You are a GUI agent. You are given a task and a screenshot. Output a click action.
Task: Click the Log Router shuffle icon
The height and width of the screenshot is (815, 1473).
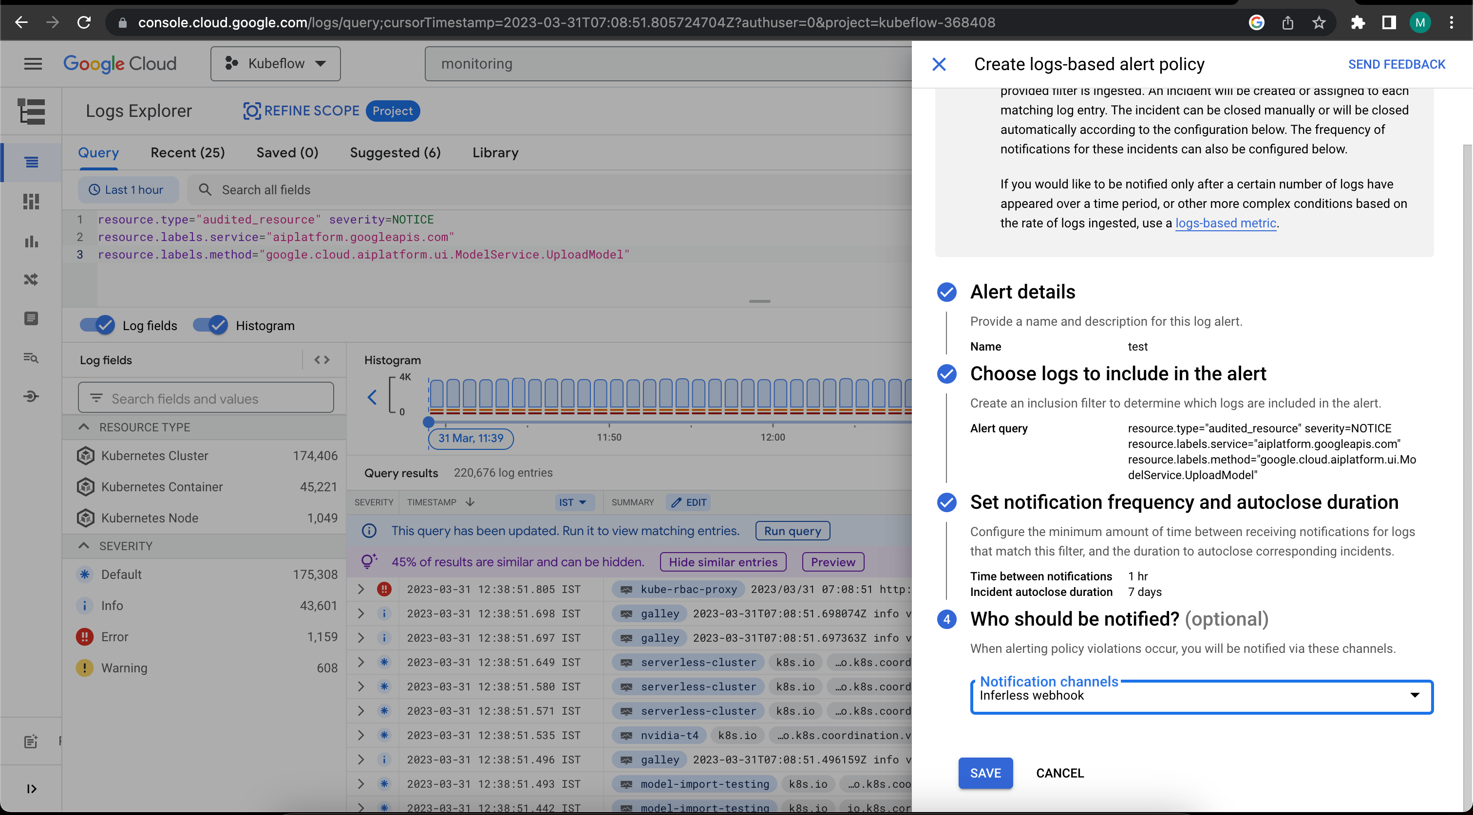(32, 279)
